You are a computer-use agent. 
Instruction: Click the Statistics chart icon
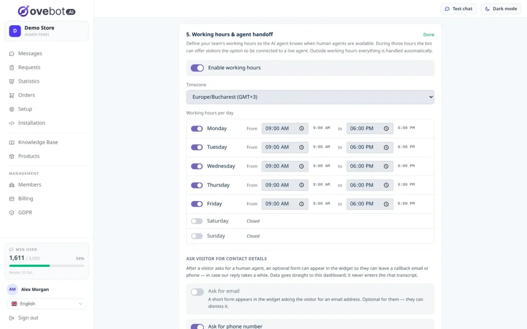12,81
